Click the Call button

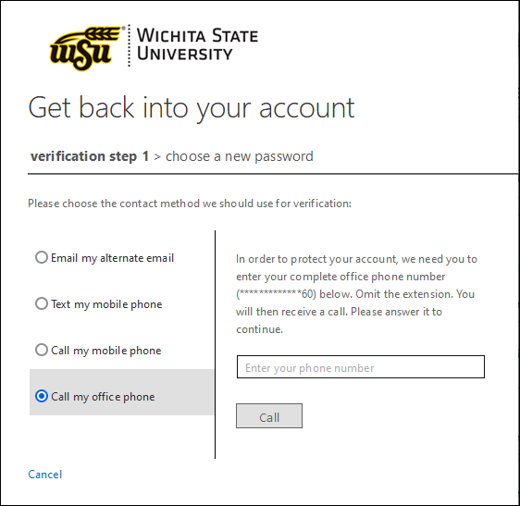pos(269,416)
